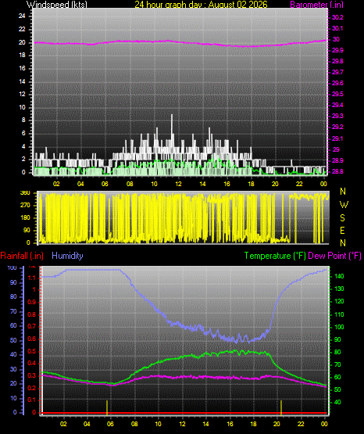Click hour label "04" under windspeed chart
Image resolution: width=364 pixels, height=434 pixels.
(x=80, y=184)
